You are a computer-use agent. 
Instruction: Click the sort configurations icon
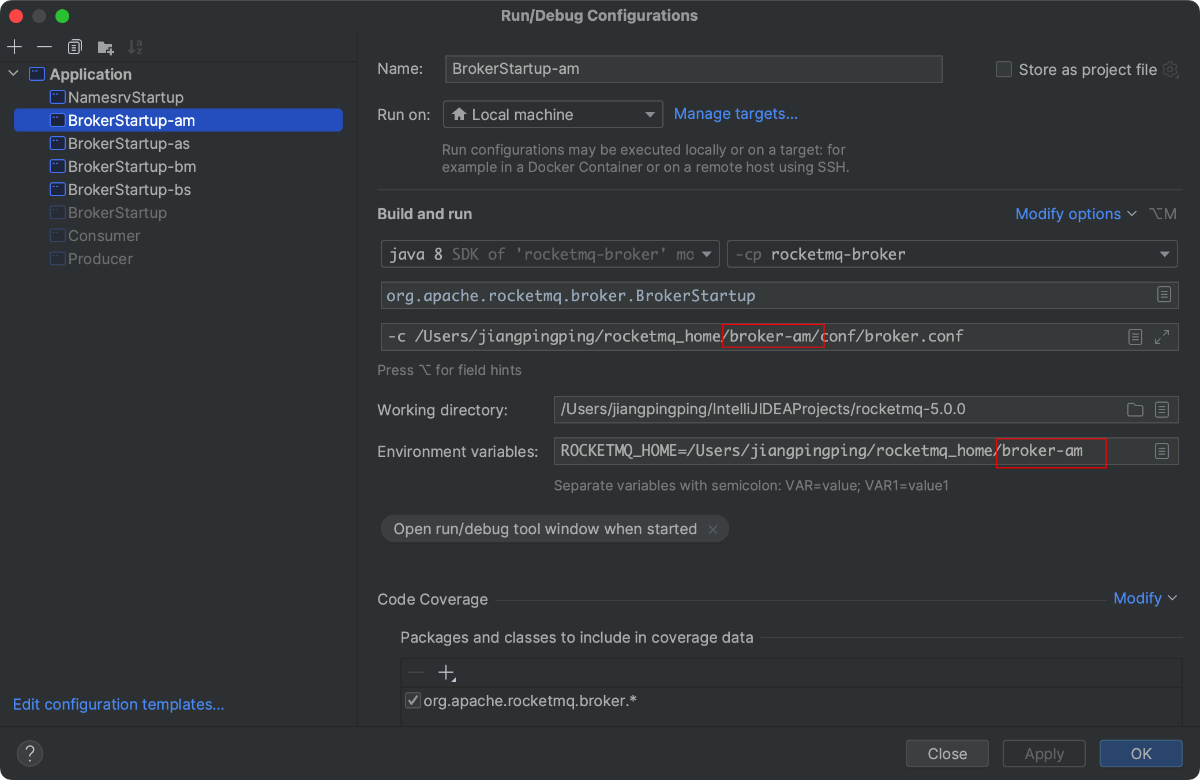point(137,46)
